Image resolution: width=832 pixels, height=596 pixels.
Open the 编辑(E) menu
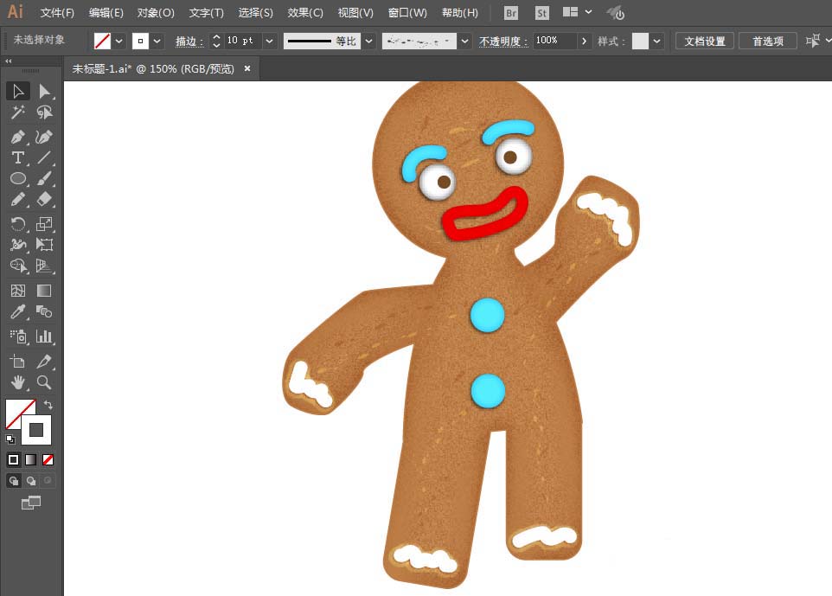pos(106,13)
